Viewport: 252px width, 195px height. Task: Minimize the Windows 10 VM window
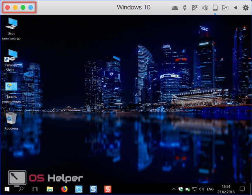point(15,7)
